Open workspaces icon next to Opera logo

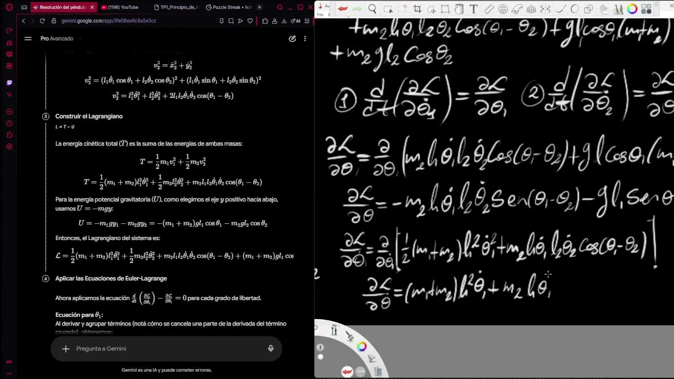[24, 7]
